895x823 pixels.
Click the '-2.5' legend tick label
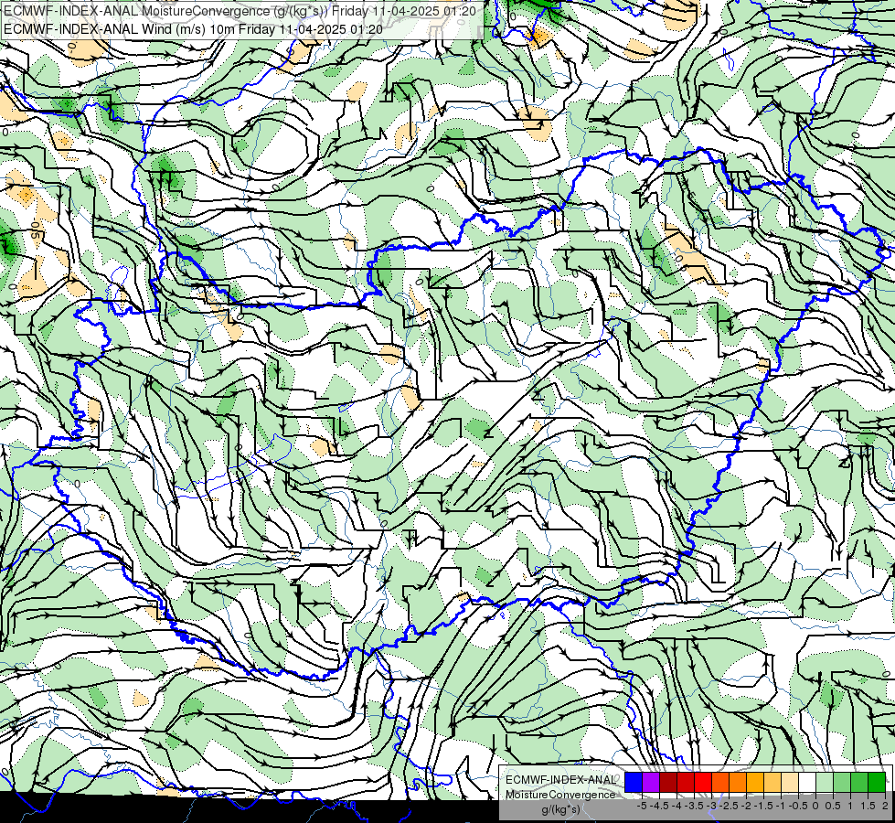(x=728, y=806)
